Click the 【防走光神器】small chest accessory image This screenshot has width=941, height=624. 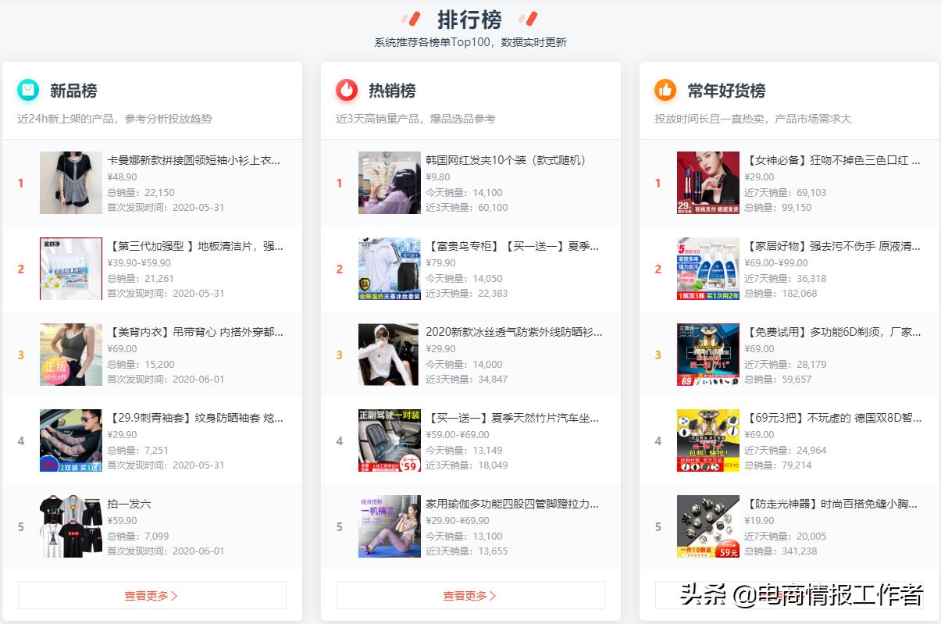707,526
